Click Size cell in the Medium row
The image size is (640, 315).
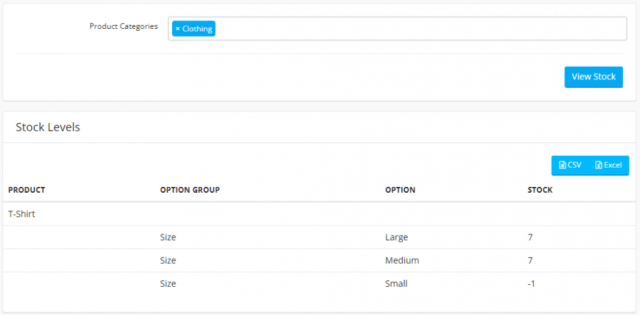(x=168, y=261)
